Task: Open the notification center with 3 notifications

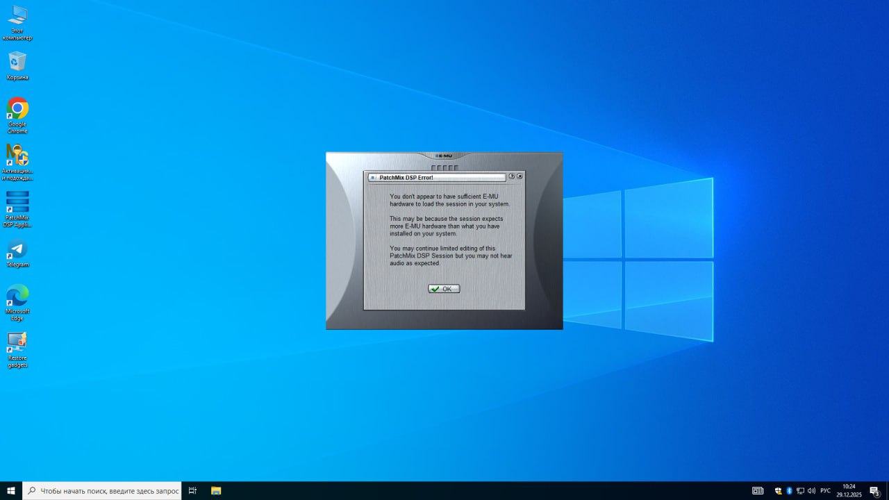Action: coord(874,490)
